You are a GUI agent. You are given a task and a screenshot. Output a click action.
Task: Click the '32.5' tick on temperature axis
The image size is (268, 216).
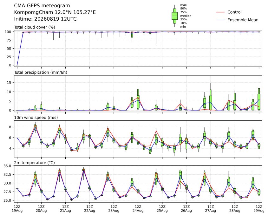click(8, 175)
